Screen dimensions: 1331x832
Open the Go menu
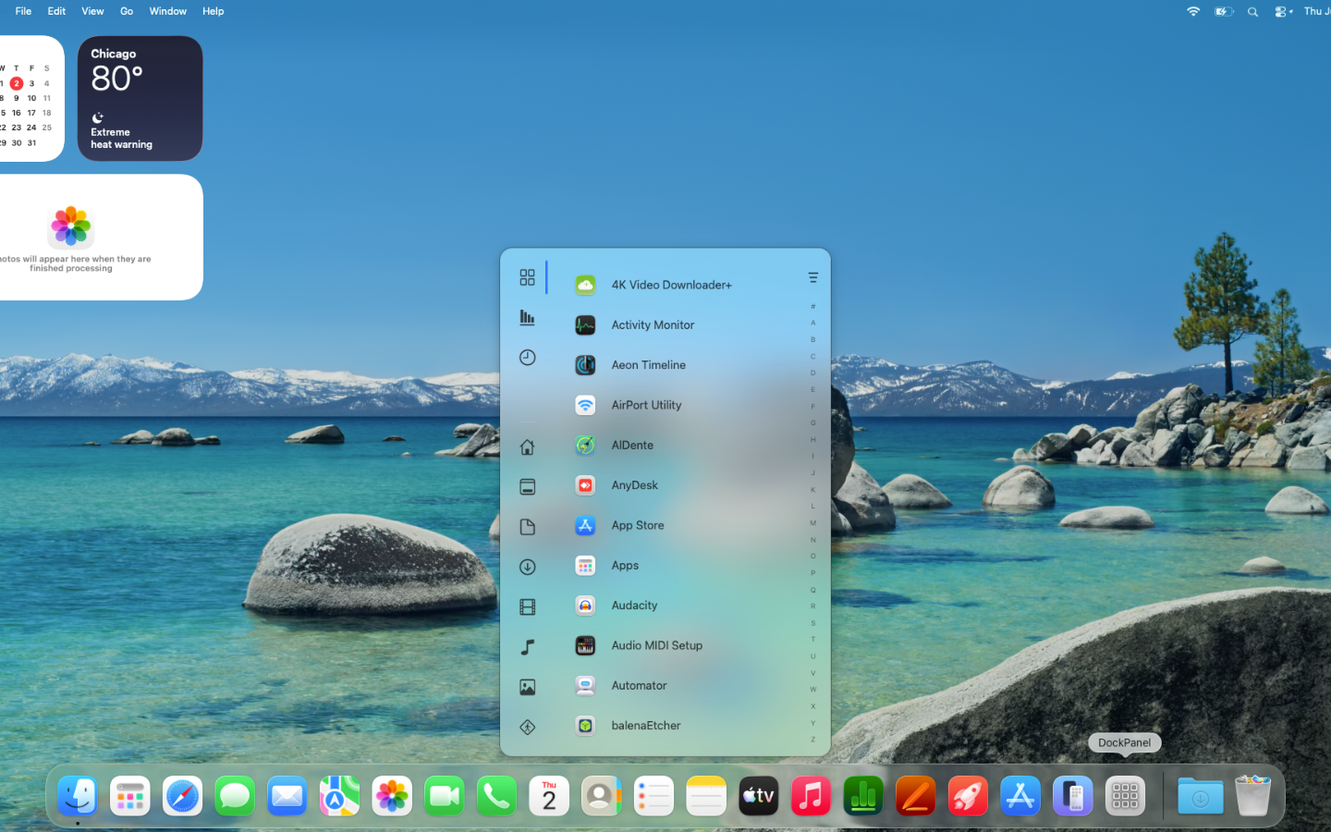point(127,11)
